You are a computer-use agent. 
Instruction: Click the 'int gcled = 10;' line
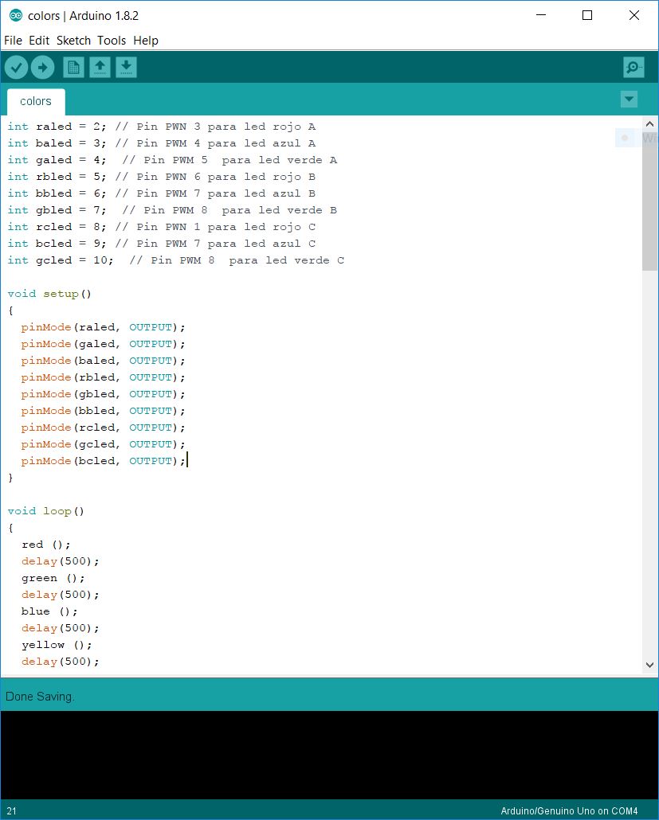click(x=176, y=260)
